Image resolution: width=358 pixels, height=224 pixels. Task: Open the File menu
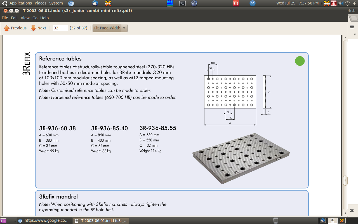(5, 18)
